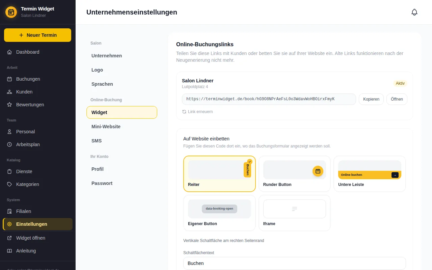
Task: Click the Schaltflächentext input with Buchen
Action: point(295,263)
